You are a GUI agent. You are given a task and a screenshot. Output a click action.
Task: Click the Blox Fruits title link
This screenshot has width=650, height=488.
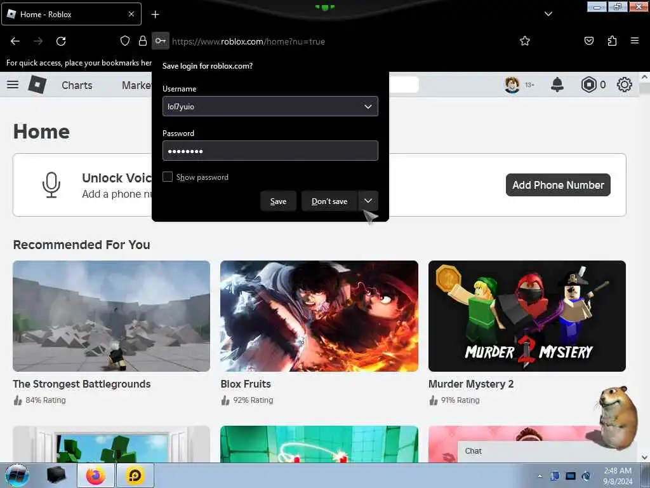(246, 384)
